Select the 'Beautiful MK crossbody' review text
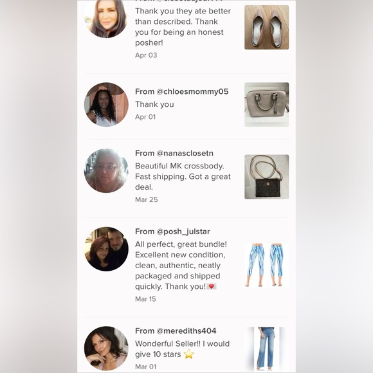Viewport: 373px width, 373px height. click(183, 176)
